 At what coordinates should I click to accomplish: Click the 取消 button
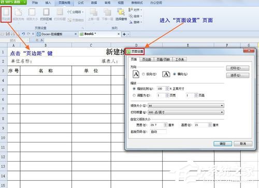point(243,143)
